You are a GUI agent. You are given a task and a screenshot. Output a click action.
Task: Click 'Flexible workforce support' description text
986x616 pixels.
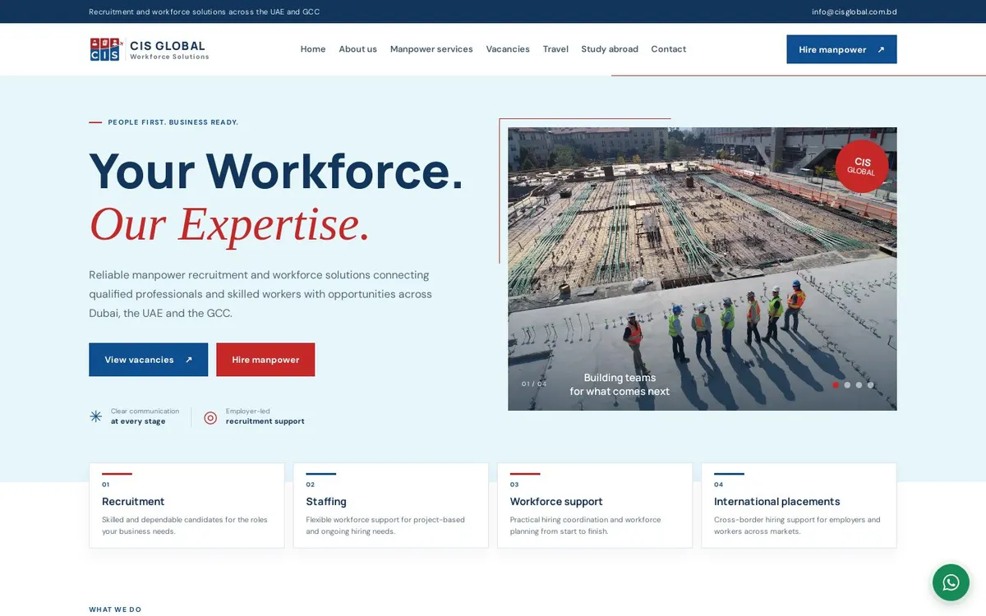click(x=385, y=526)
